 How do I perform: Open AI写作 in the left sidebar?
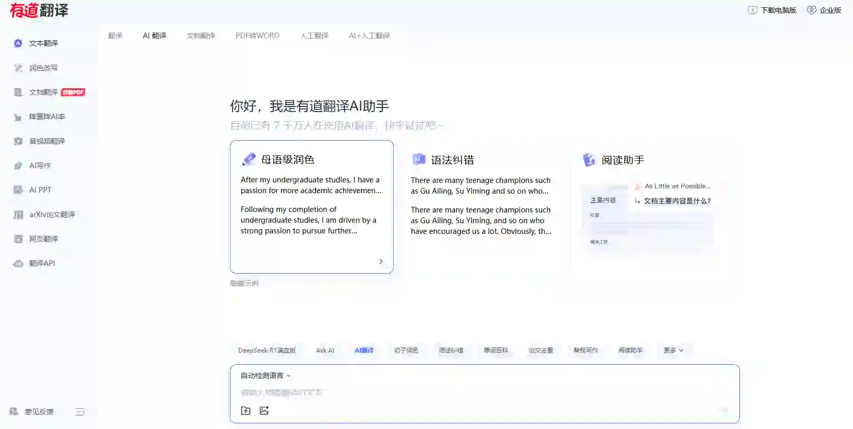tap(40, 166)
